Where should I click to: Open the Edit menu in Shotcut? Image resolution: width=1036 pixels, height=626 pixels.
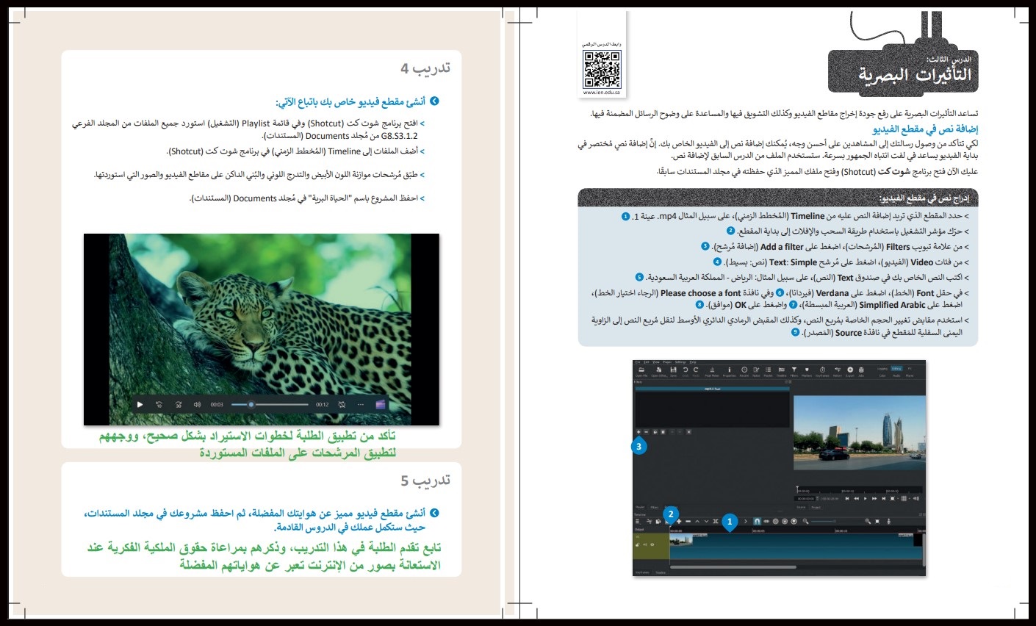tap(646, 362)
